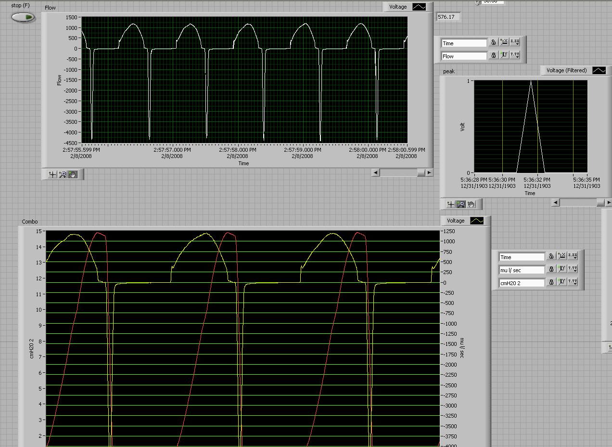Screen dimensions: 612x447
Task: Autoscale once the Flow Y axis
Action: (504, 55)
